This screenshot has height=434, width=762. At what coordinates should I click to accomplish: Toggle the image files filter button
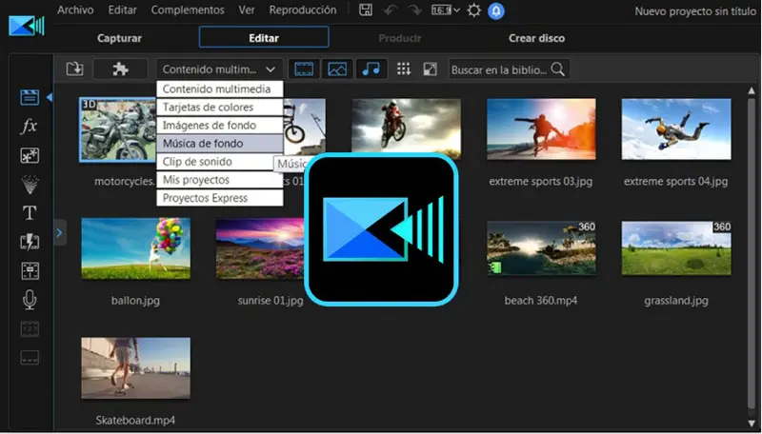[336, 69]
